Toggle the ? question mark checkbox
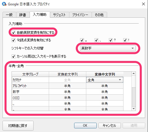148x132 pixels. [x=111, y=40]
